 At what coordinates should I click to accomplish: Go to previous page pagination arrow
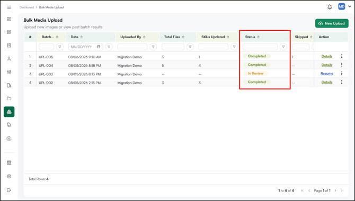(x=309, y=191)
